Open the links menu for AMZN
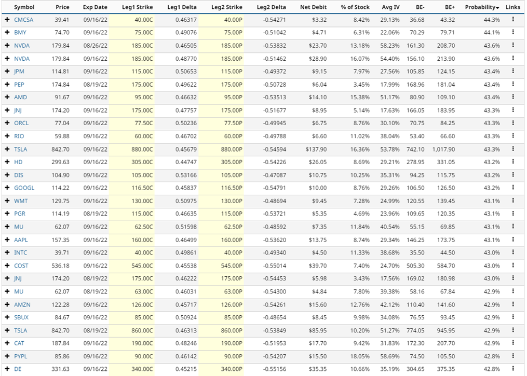This screenshot has width=527, height=376. point(513,304)
